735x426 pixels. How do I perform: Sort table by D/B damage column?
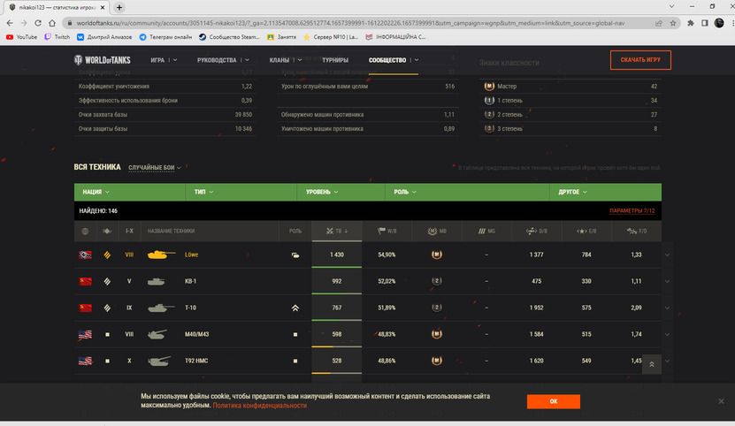537,231
